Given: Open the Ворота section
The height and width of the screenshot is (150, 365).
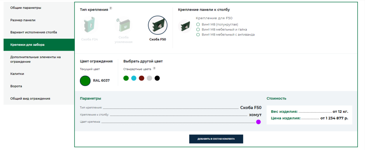Looking at the screenshot, I should coord(16,86).
